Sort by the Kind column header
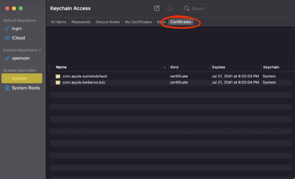295x179 pixels. pos(175,67)
